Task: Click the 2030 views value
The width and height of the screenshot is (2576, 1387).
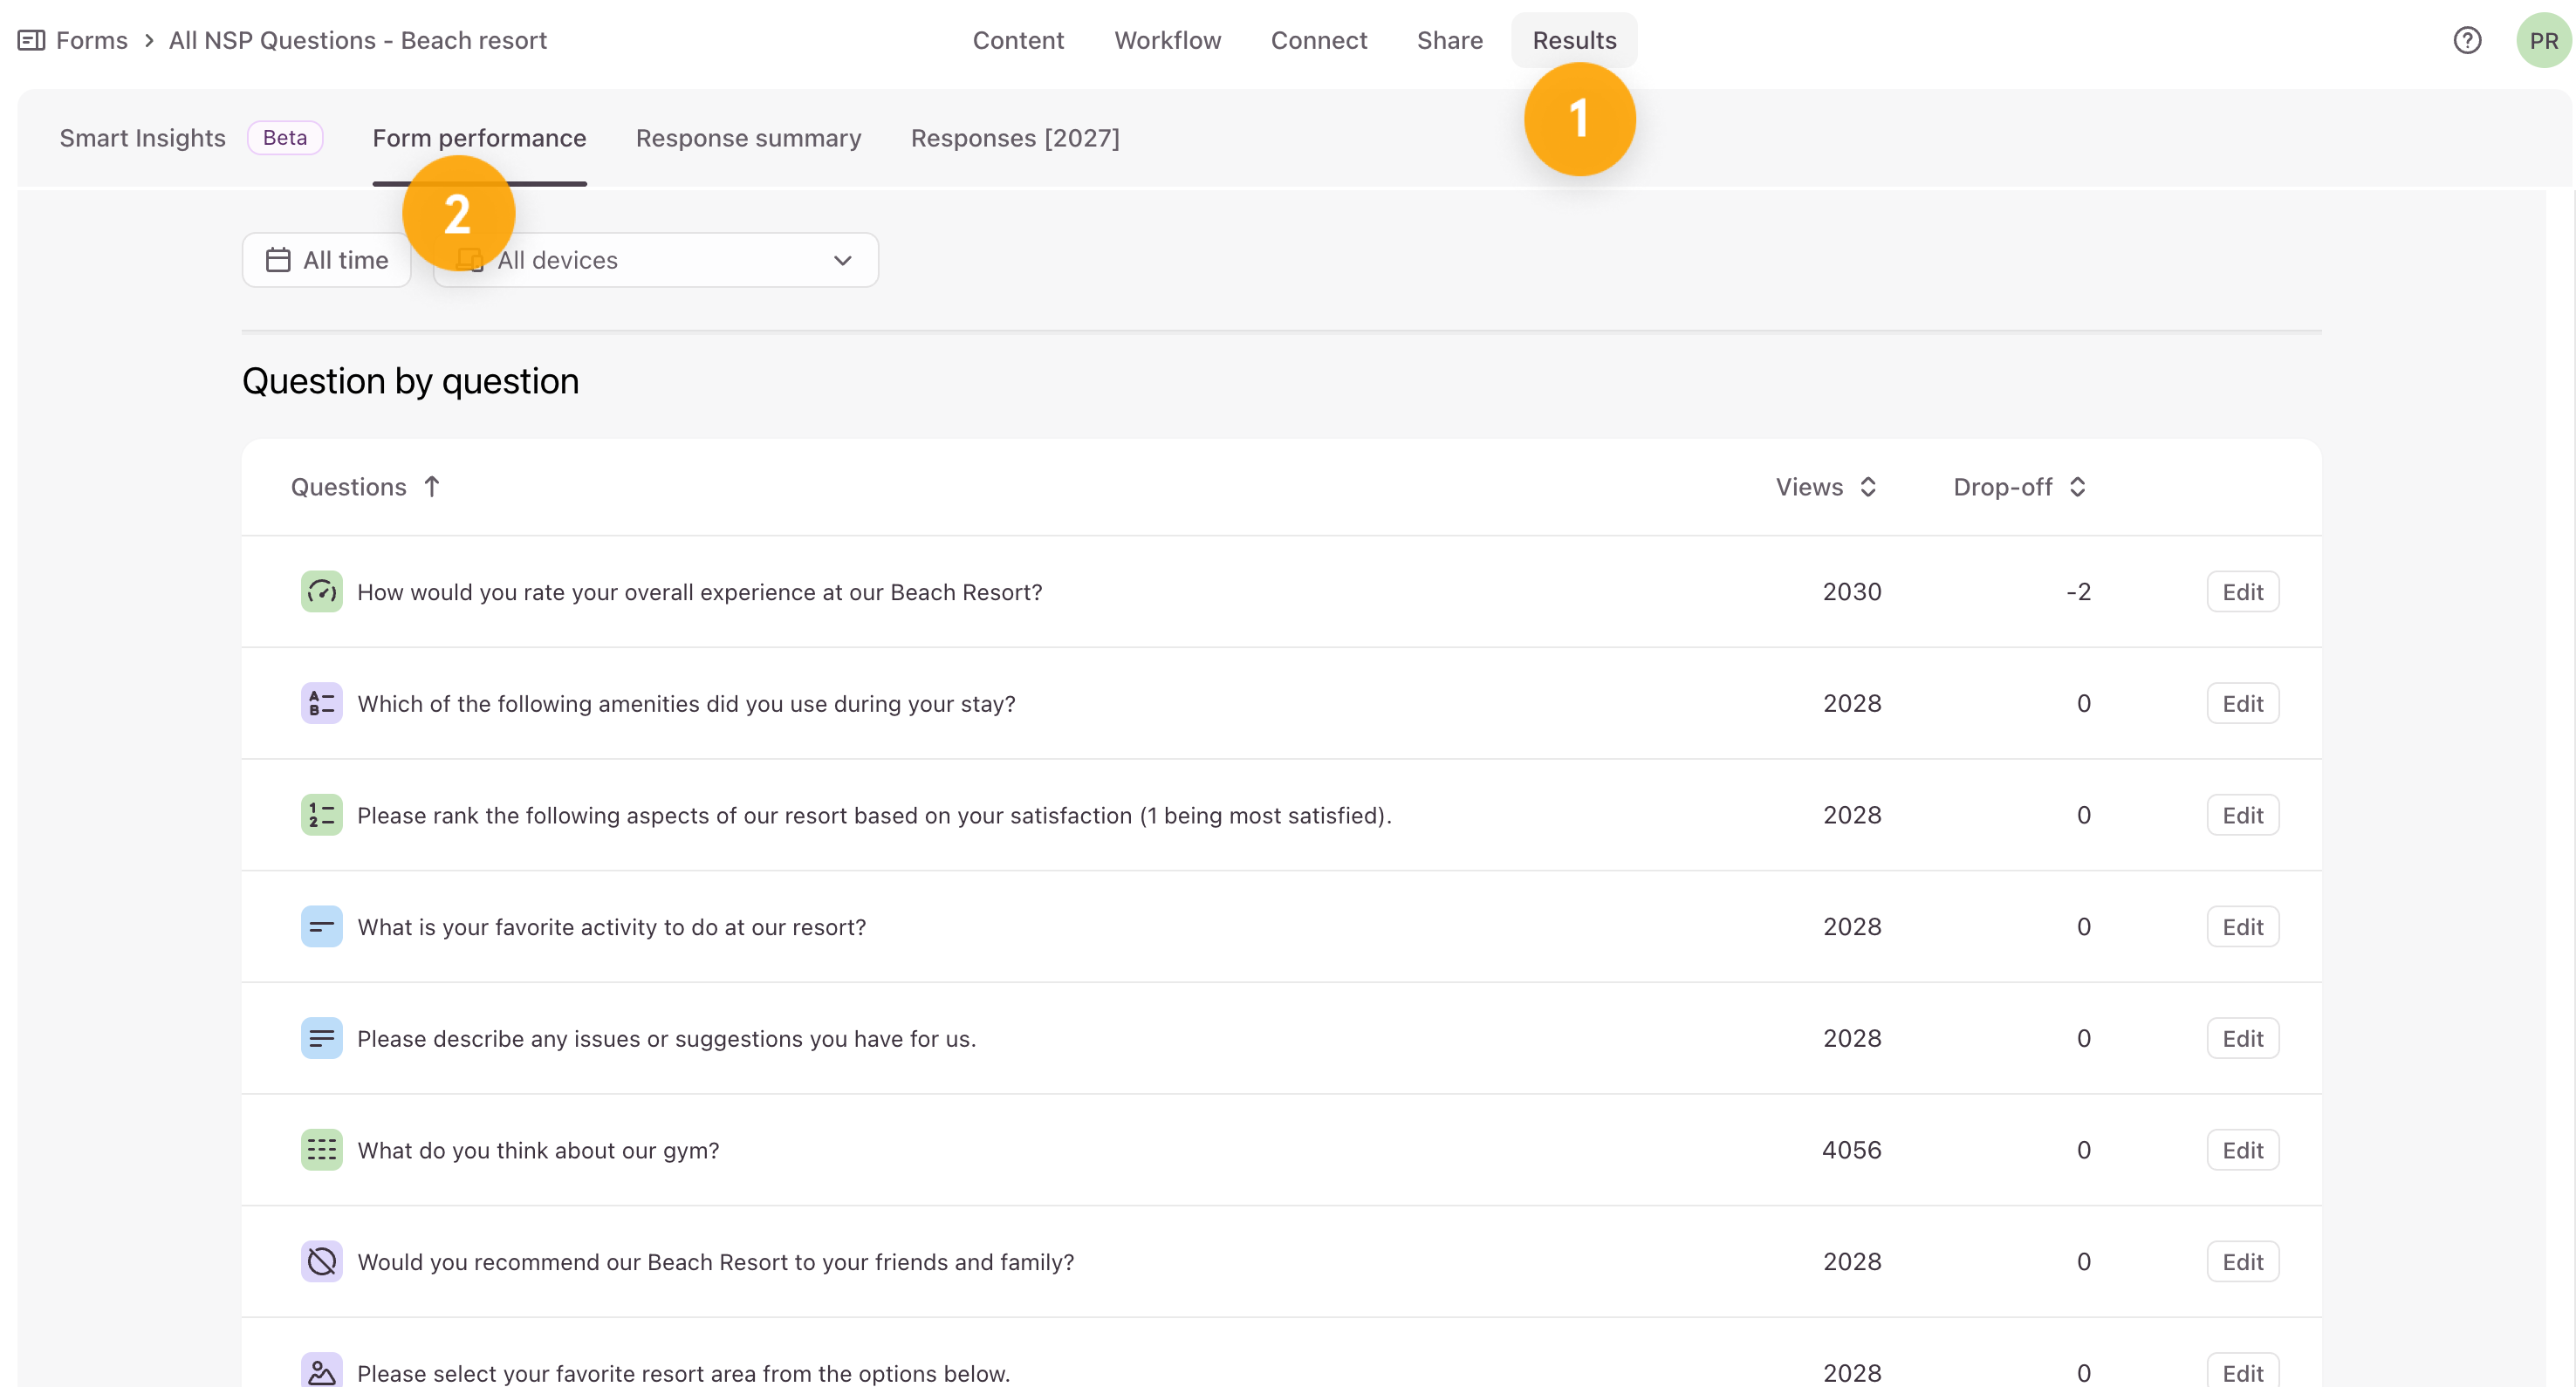Action: coord(1852,592)
